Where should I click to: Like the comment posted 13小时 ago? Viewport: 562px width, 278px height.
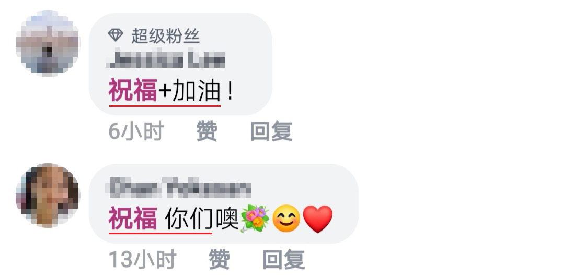point(219,259)
